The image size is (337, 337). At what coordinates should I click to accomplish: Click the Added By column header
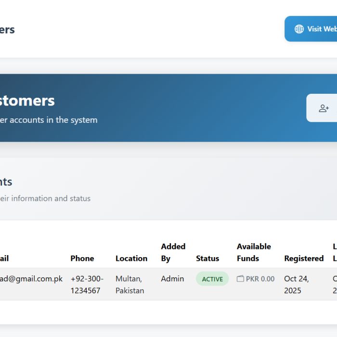[x=173, y=252]
